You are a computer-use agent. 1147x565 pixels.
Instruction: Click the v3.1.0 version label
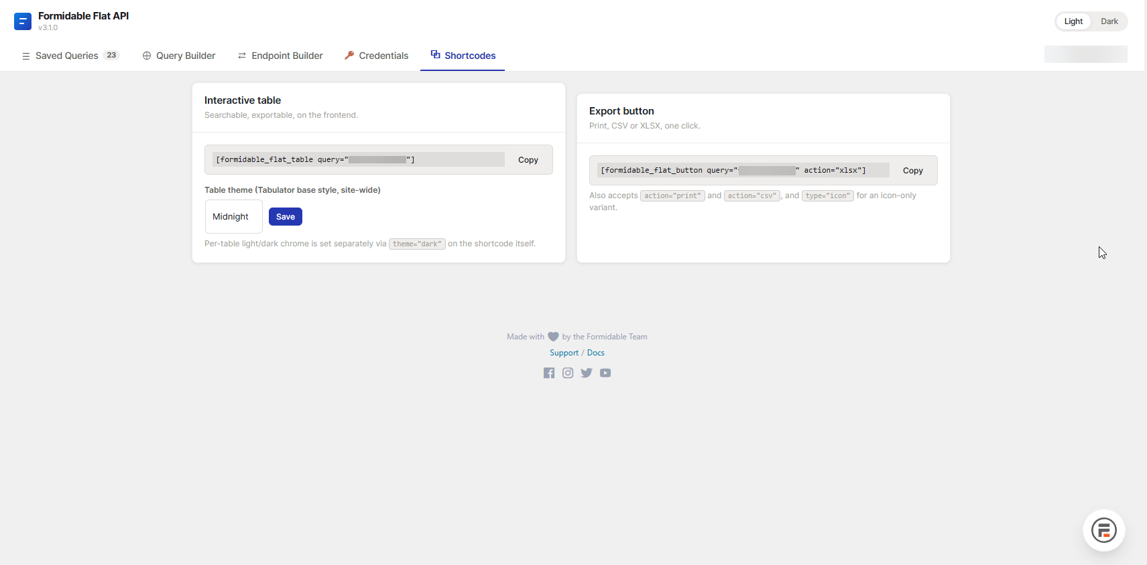click(x=48, y=28)
